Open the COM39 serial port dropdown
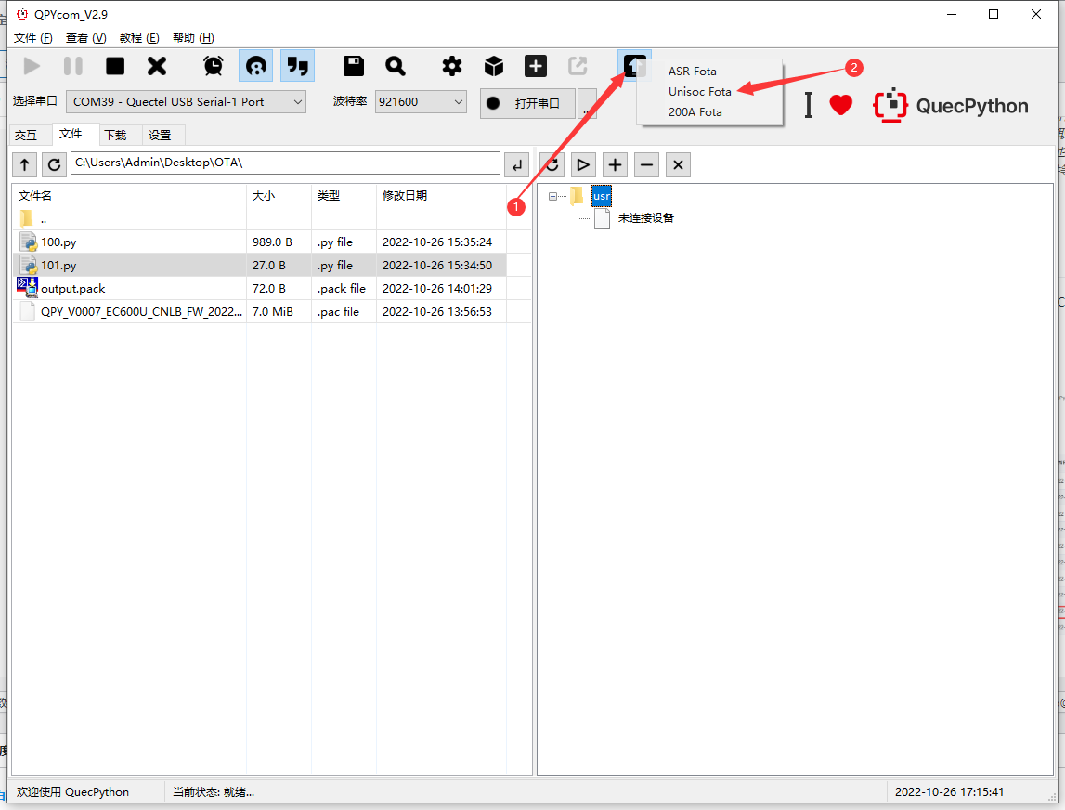This screenshot has height=810, width=1065. [186, 101]
